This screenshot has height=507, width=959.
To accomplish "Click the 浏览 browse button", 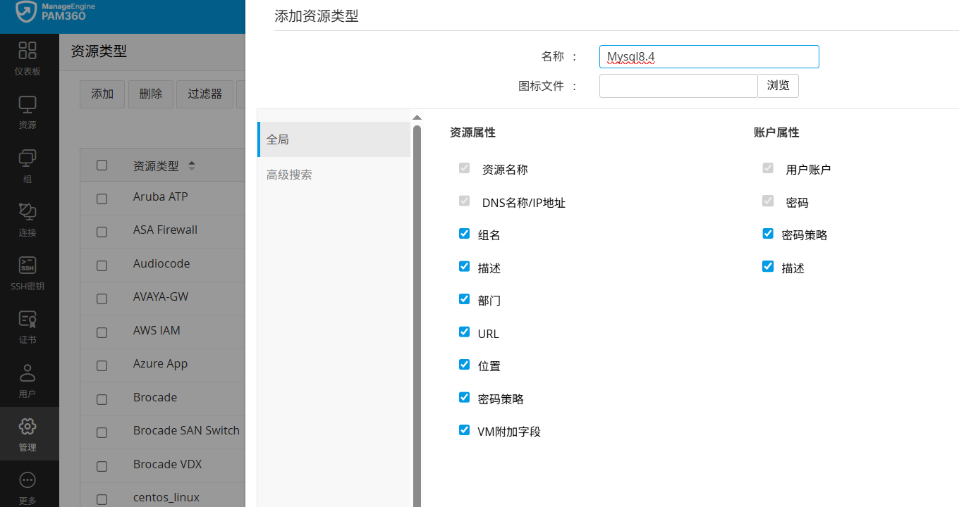I will tap(778, 86).
